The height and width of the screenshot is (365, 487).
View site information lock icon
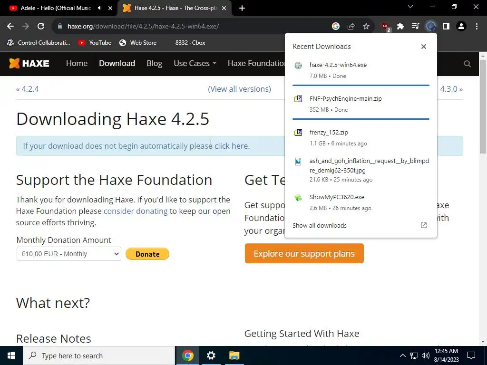[60, 27]
